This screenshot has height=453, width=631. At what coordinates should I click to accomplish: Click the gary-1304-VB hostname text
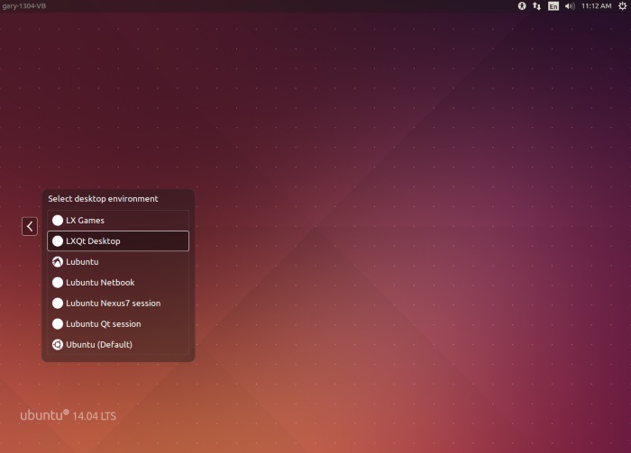(24, 5)
